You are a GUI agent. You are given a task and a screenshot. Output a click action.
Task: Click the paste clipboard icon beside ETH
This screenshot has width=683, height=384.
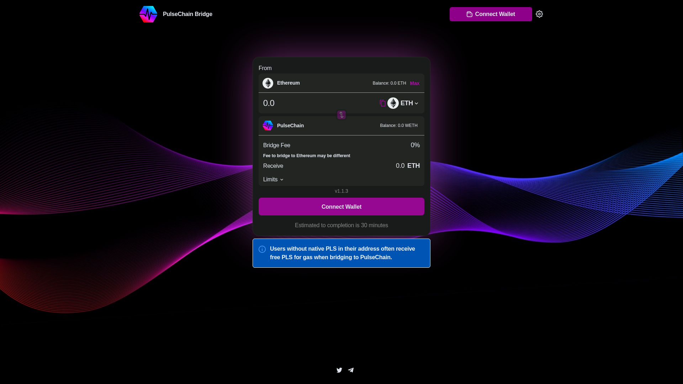pyautogui.click(x=382, y=103)
